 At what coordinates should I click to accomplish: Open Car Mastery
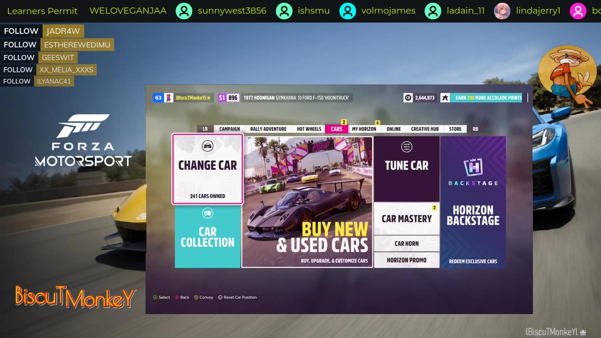click(407, 219)
